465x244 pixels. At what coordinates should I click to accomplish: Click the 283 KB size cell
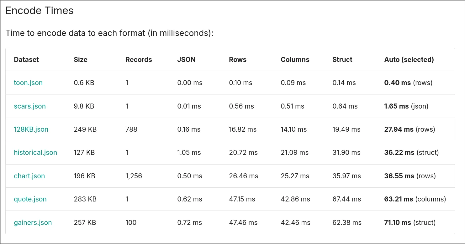tap(85, 199)
